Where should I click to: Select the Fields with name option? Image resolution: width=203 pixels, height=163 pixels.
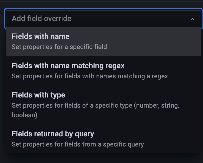click(x=41, y=36)
